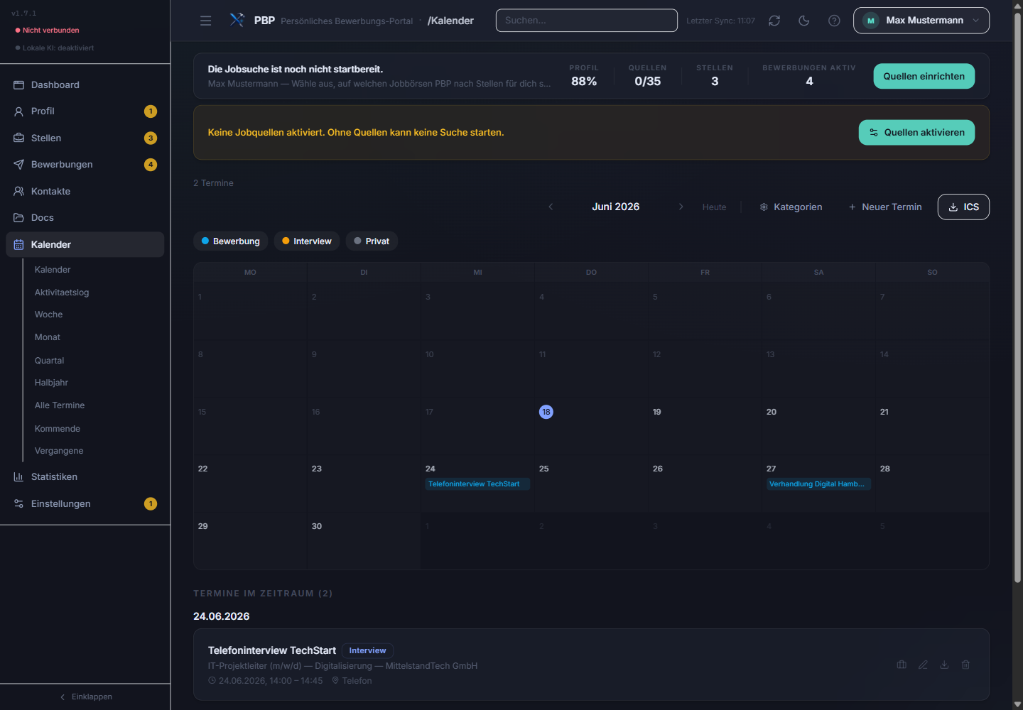Go to the previous month with left chevron

tap(551, 207)
